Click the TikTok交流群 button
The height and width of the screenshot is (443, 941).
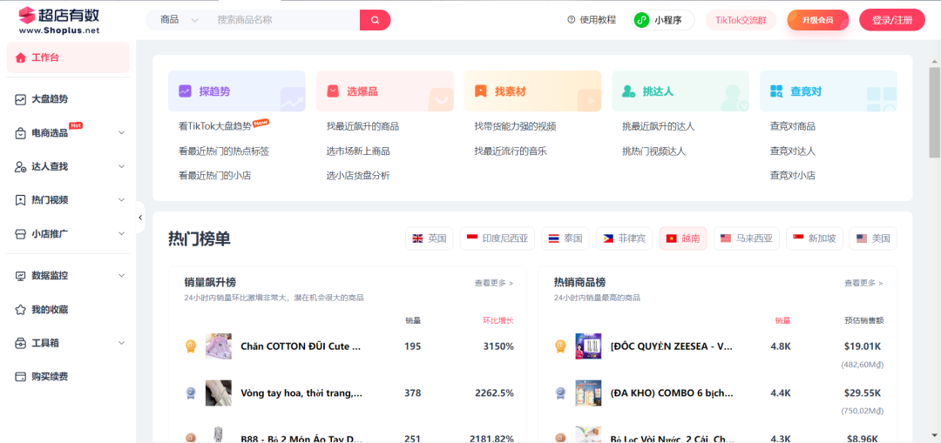[741, 20]
